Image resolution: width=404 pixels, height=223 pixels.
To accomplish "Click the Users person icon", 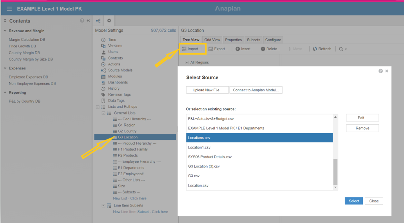I will tap(103, 52).
